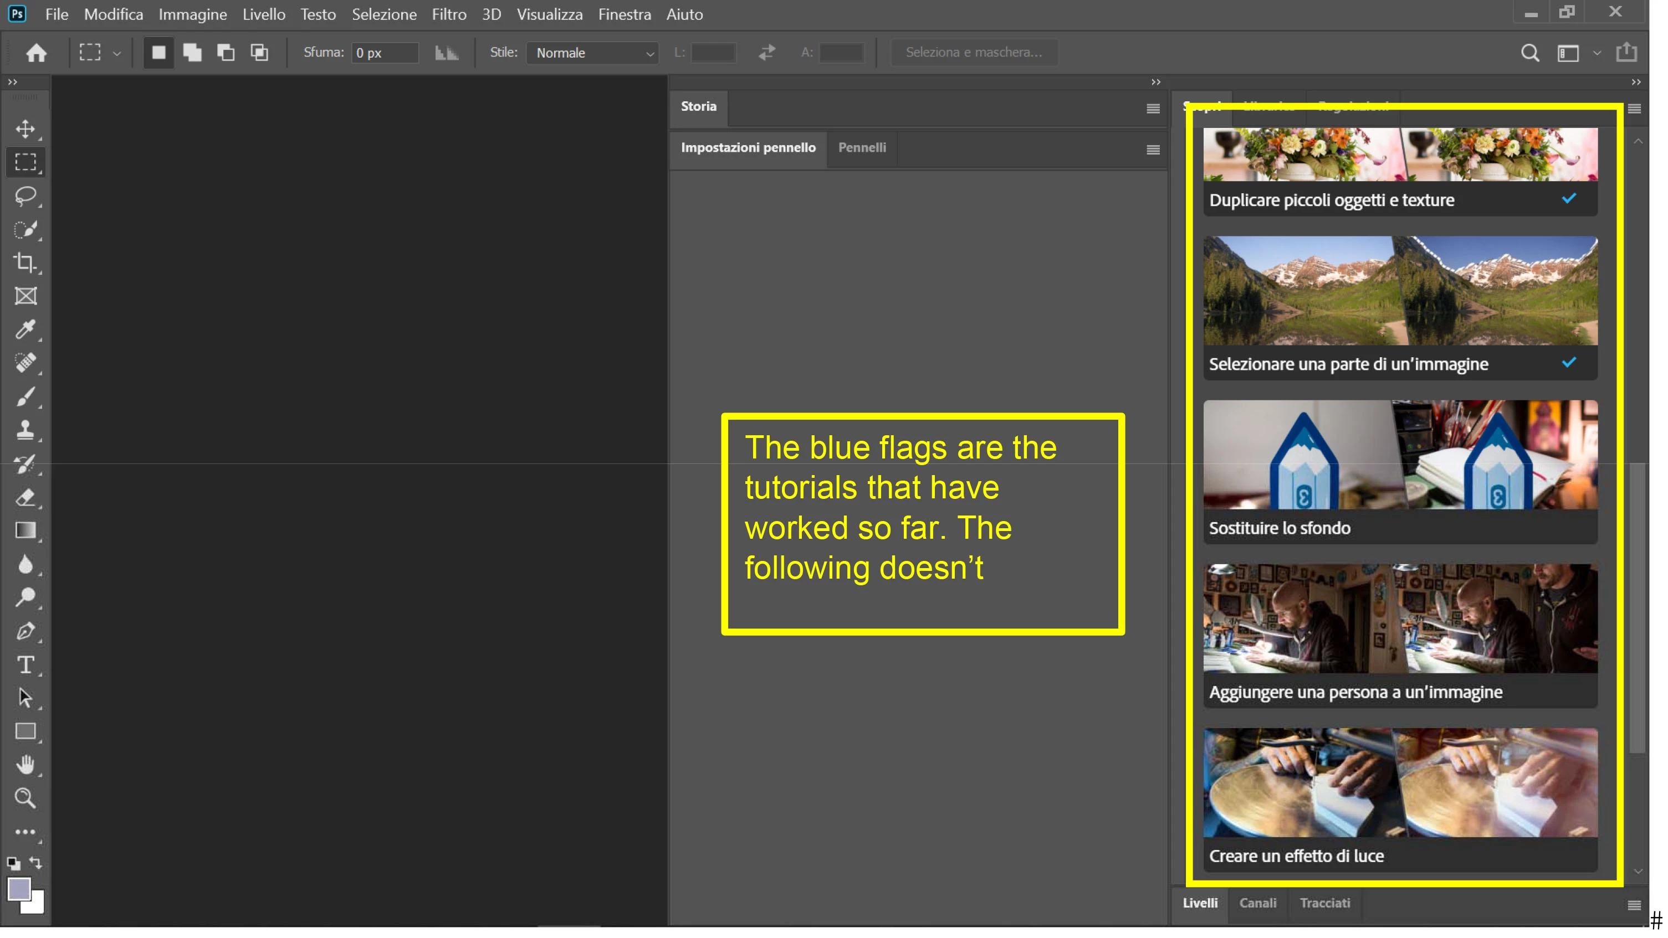
Task: Select the Eyedropper tool
Action: 25,329
